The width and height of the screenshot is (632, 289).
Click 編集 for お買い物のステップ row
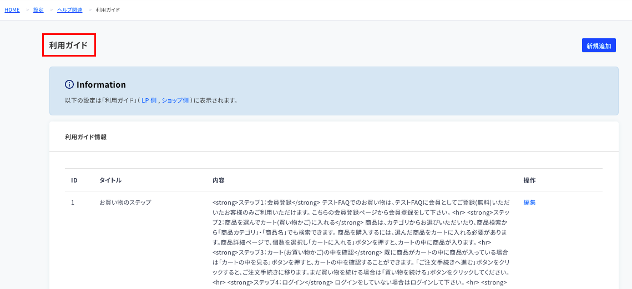pos(529,202)
